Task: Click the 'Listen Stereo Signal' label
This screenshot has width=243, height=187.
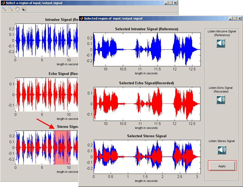Action: (x=222, y=141)
